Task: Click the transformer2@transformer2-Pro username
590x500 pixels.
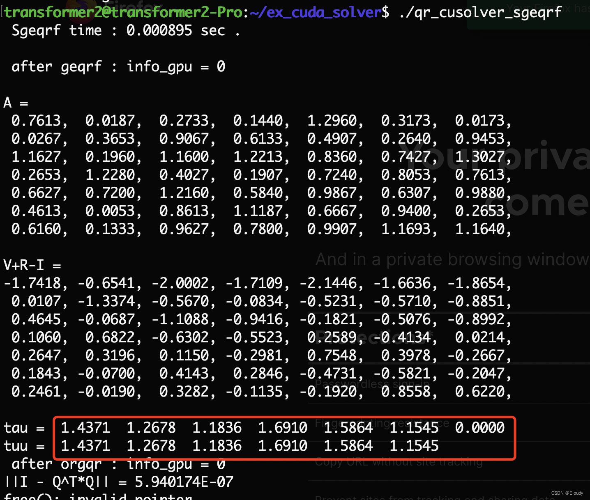Action: click(x=123, y=12)
